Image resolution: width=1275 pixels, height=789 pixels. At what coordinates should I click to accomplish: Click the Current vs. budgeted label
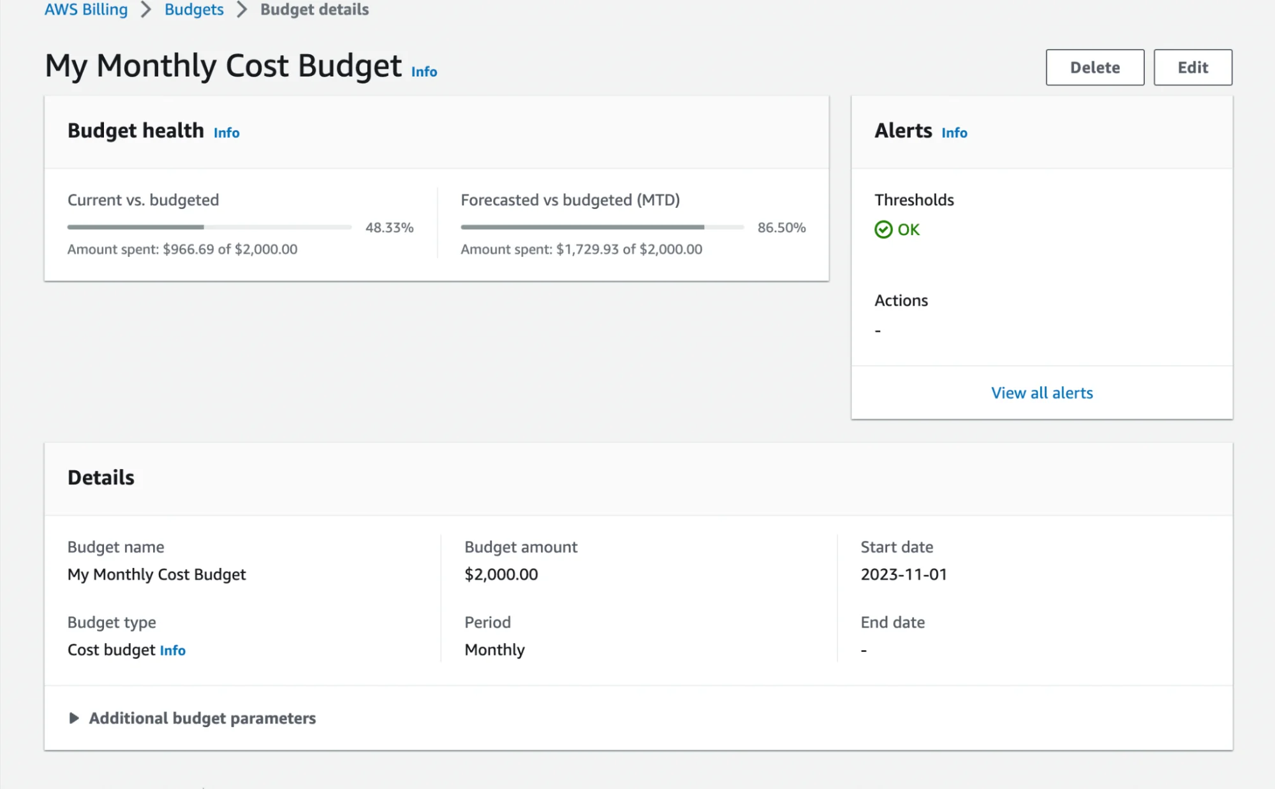144,200
